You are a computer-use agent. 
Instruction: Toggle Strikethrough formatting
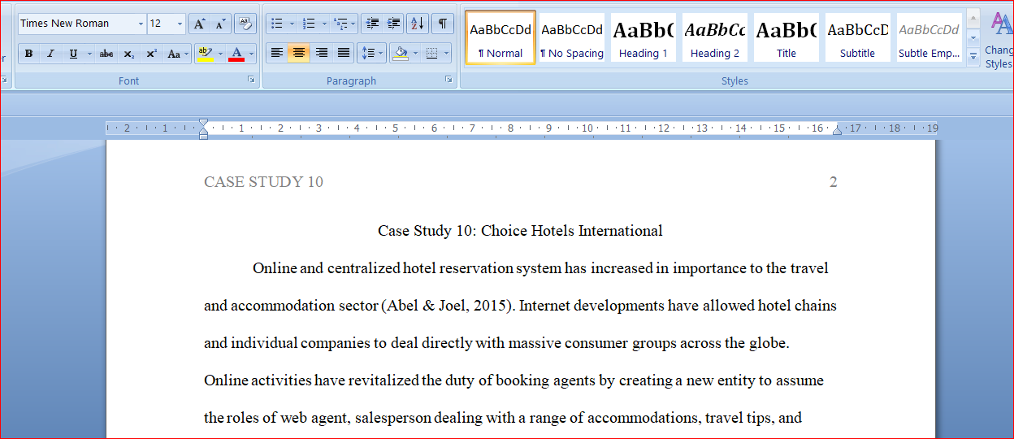coord(106,54)
